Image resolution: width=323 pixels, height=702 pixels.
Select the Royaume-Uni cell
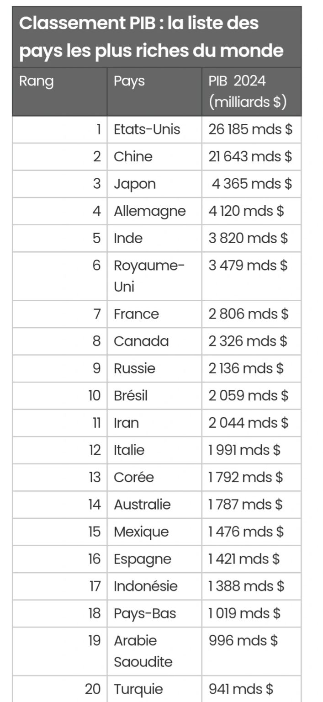154,276
